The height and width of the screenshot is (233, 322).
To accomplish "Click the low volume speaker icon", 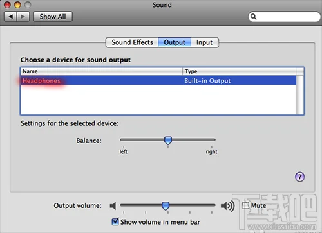I will pyautogui.click(x=113, y=206).
